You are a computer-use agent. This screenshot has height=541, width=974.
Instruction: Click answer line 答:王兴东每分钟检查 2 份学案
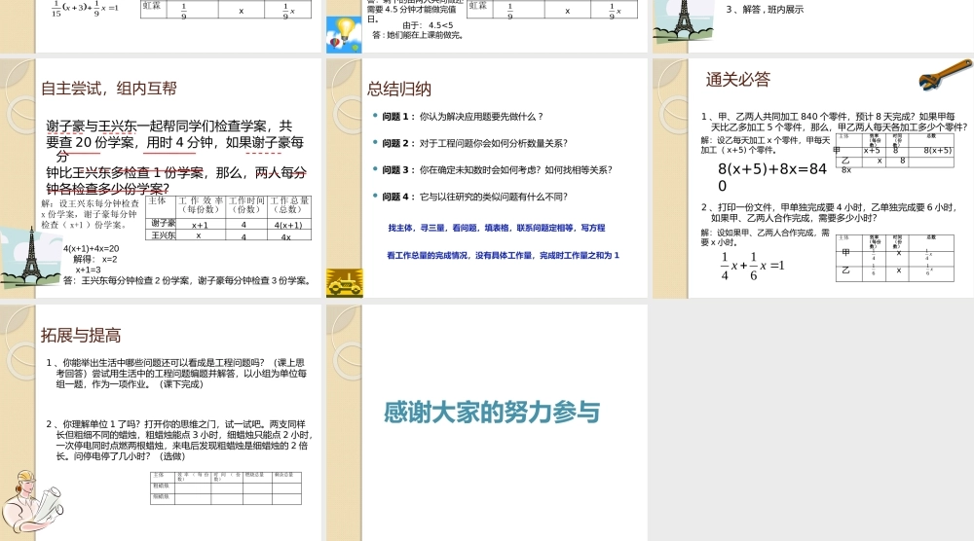(186, 280)
